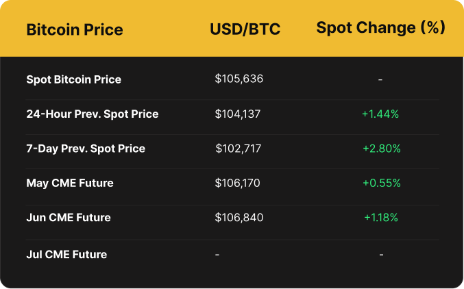Select the $102,717 price value
This screenshot has height=289, width=464.
click(x=238, y=149)
